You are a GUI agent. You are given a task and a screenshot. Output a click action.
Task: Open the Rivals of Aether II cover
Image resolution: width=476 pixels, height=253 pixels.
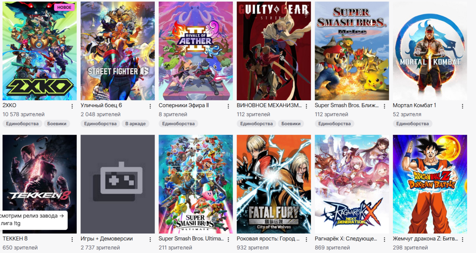196,51
